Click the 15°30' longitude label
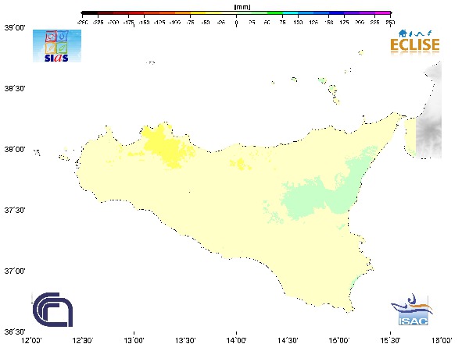The height and width of the screenshot is (351, 469). tap(390, 340)
